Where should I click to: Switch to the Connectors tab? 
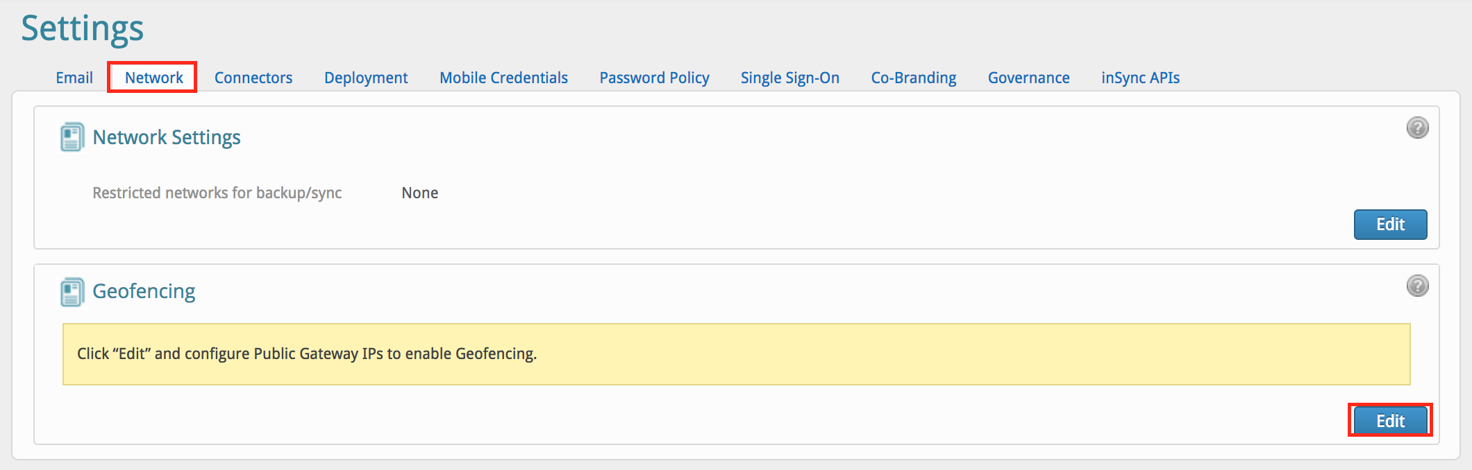pos(253,78)
